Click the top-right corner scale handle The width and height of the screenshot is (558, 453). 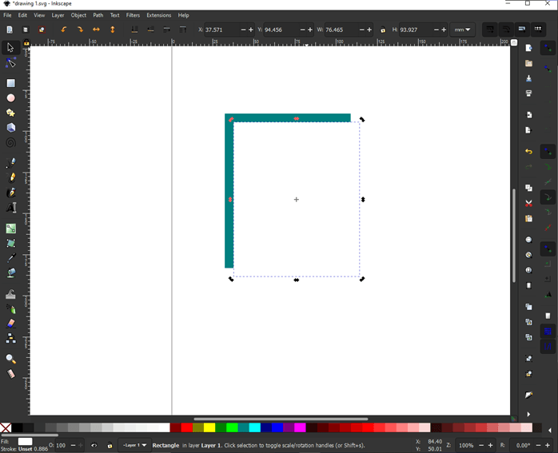pos(362,120)
